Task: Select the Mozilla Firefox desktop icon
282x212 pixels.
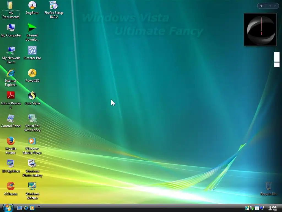Action: [x=11, y=145]
